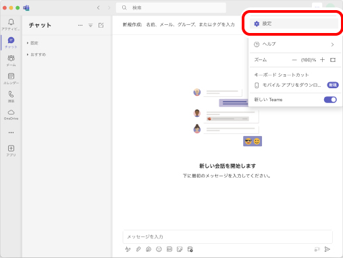Send the message with arrow icon
The height and width of the screenshot is (258, 343).
tap(327, 249)
